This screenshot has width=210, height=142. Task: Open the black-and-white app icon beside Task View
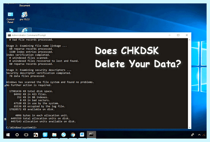[36, 135]
